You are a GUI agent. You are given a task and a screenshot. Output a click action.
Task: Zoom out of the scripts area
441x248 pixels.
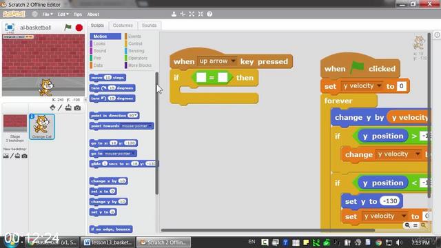click(407, 225)
